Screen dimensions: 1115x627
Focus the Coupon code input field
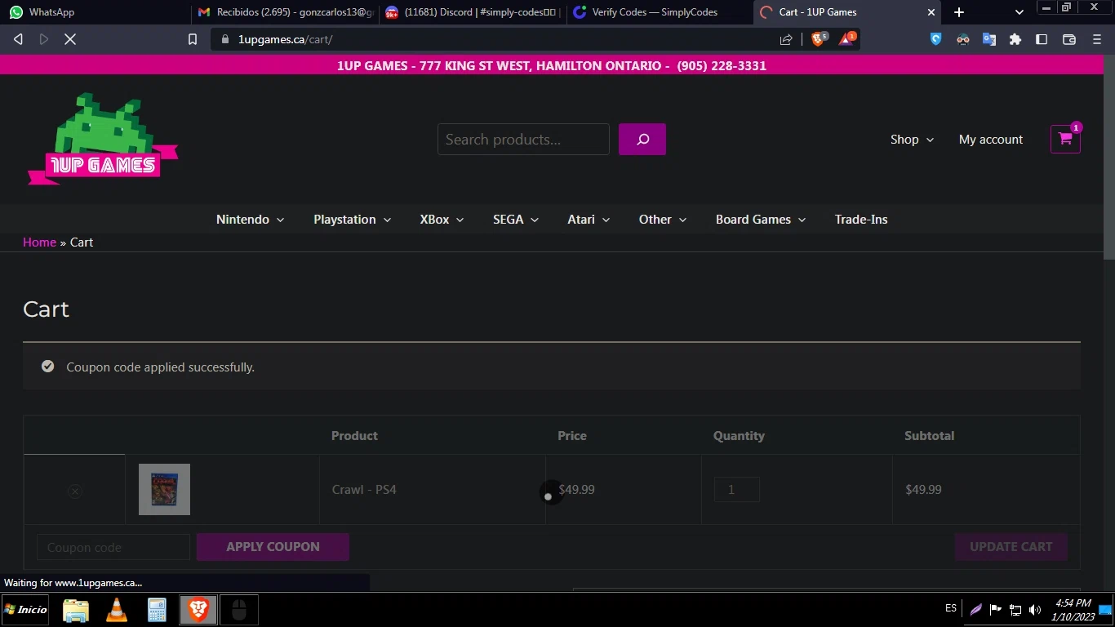pyautogui.click(x=113, y=548)
